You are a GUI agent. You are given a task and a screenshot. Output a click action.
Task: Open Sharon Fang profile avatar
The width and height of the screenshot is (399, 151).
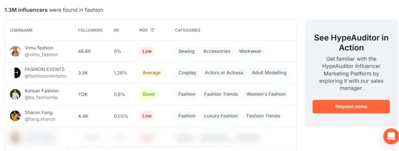[15, 116]
